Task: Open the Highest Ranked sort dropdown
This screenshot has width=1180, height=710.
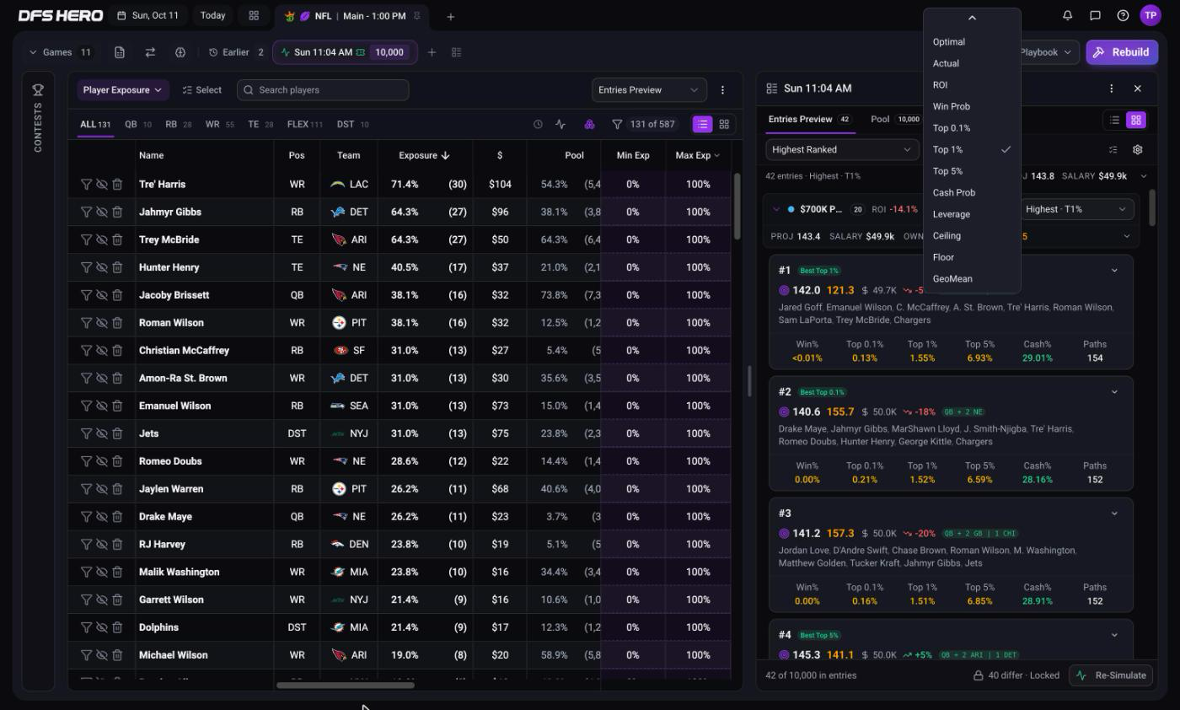Action: pyautogui.click(x=841, y=149)
